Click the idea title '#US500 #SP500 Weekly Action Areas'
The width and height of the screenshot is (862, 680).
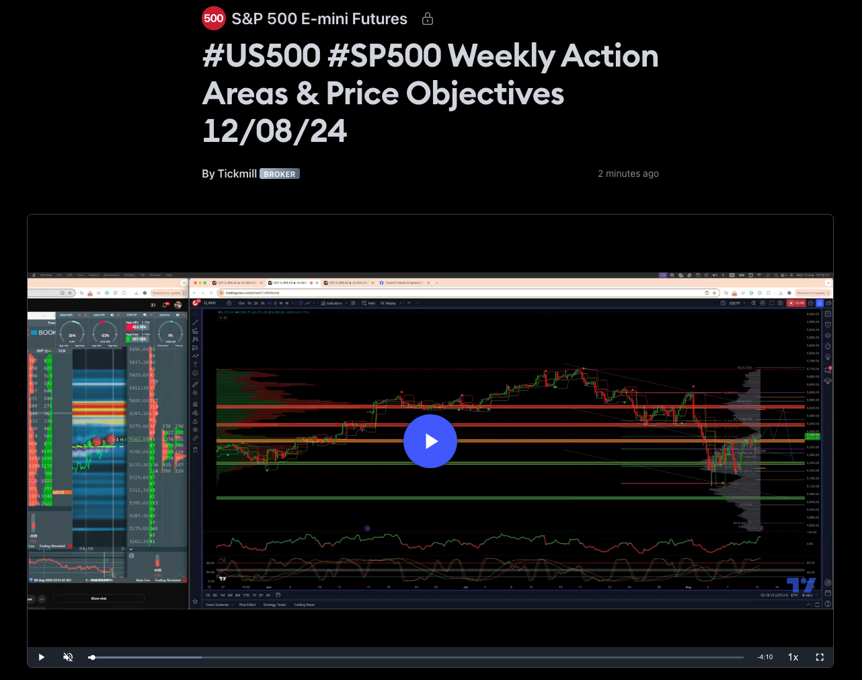[x=430, y=93]
